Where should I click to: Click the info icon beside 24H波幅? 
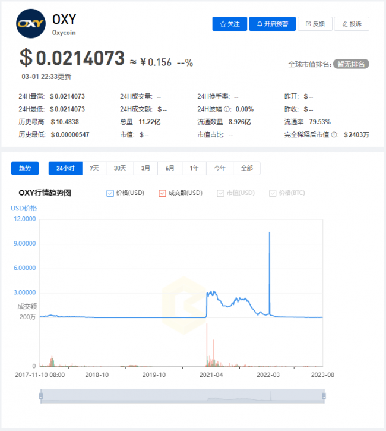(x=227, y=109)
